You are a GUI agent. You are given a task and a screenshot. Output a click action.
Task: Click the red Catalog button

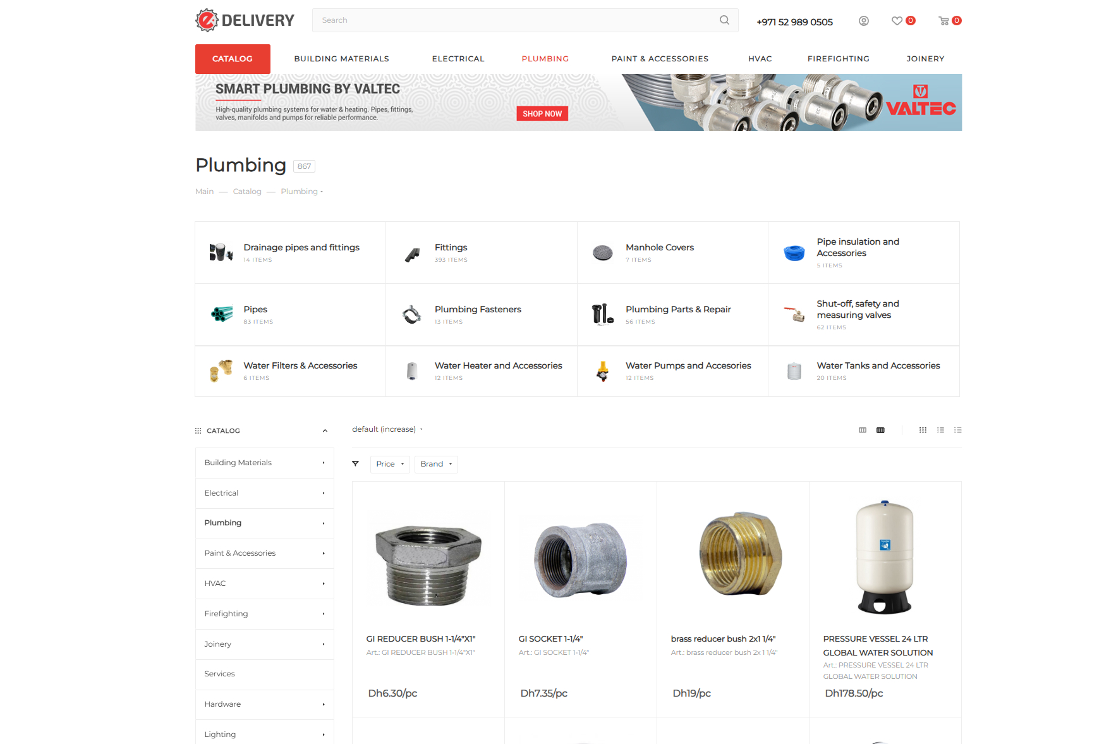(233, 59)
